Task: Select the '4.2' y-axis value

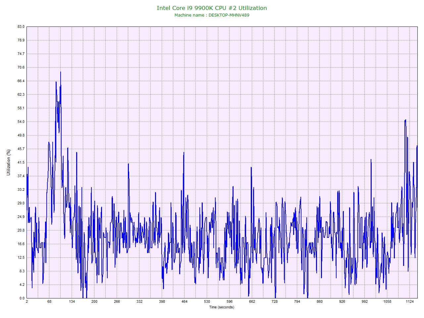Action: (22, 285)
